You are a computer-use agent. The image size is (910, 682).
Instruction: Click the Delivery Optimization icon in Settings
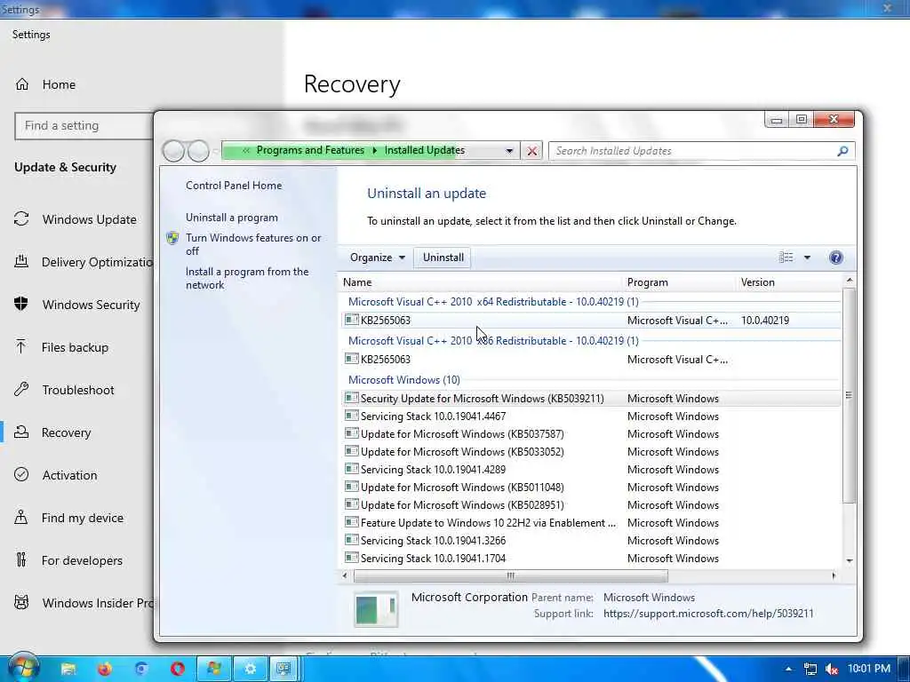[x=21, y=262]
